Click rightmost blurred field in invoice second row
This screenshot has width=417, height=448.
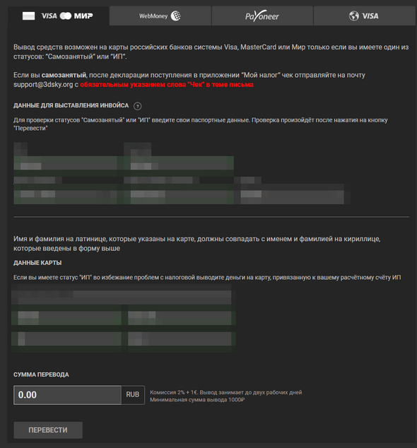(293, 194)
